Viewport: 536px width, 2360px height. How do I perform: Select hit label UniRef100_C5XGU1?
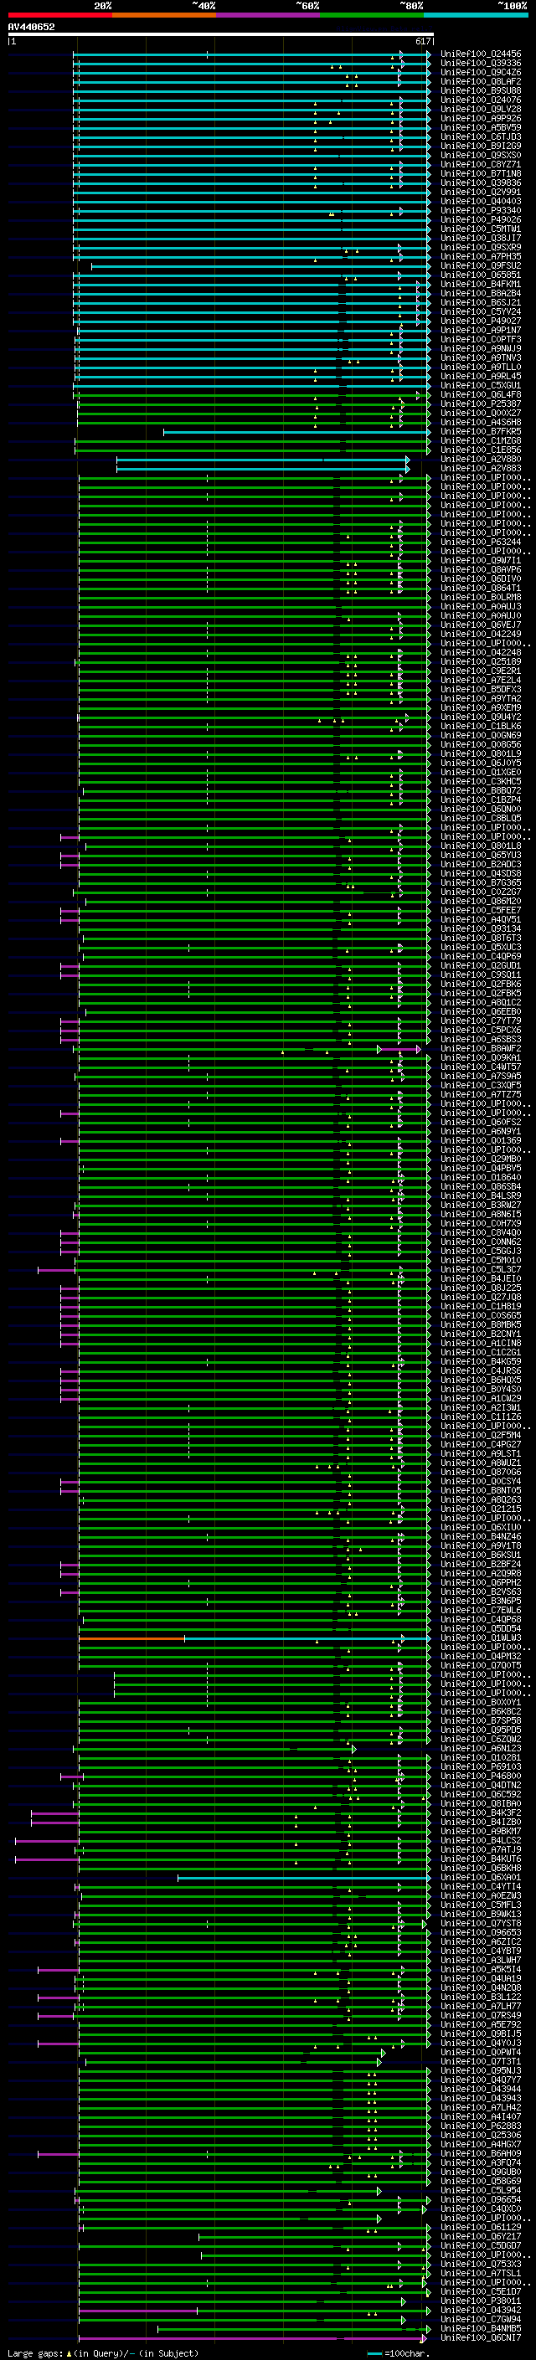(481, 385)
